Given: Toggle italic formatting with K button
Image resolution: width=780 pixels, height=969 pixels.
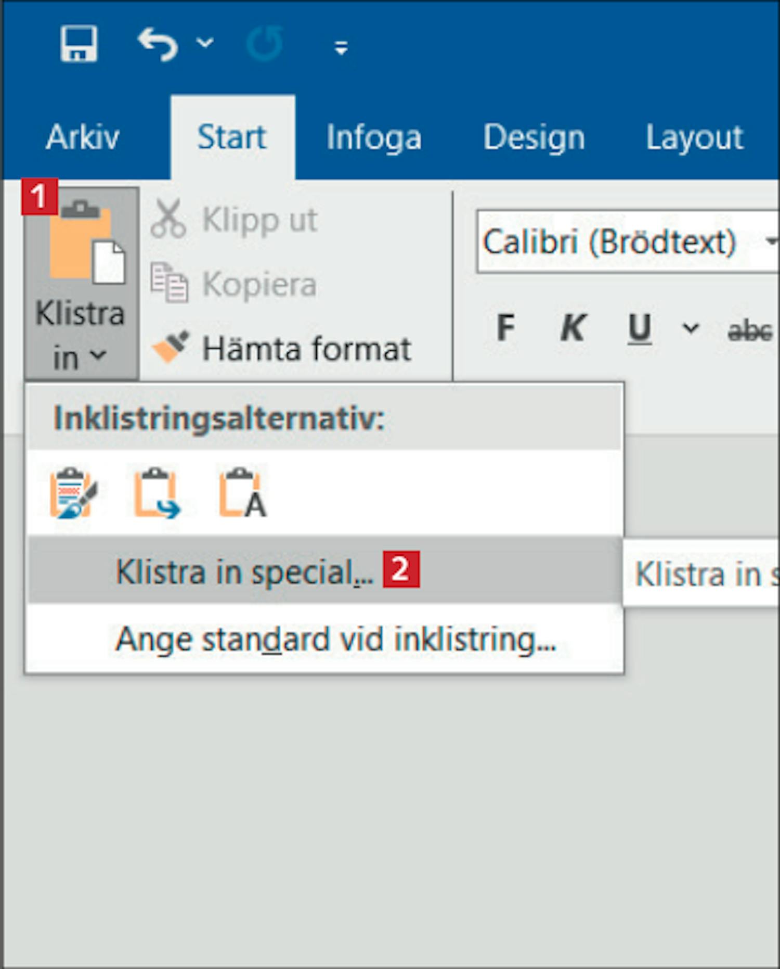Looking at the screenshot, I should point(573,328).
